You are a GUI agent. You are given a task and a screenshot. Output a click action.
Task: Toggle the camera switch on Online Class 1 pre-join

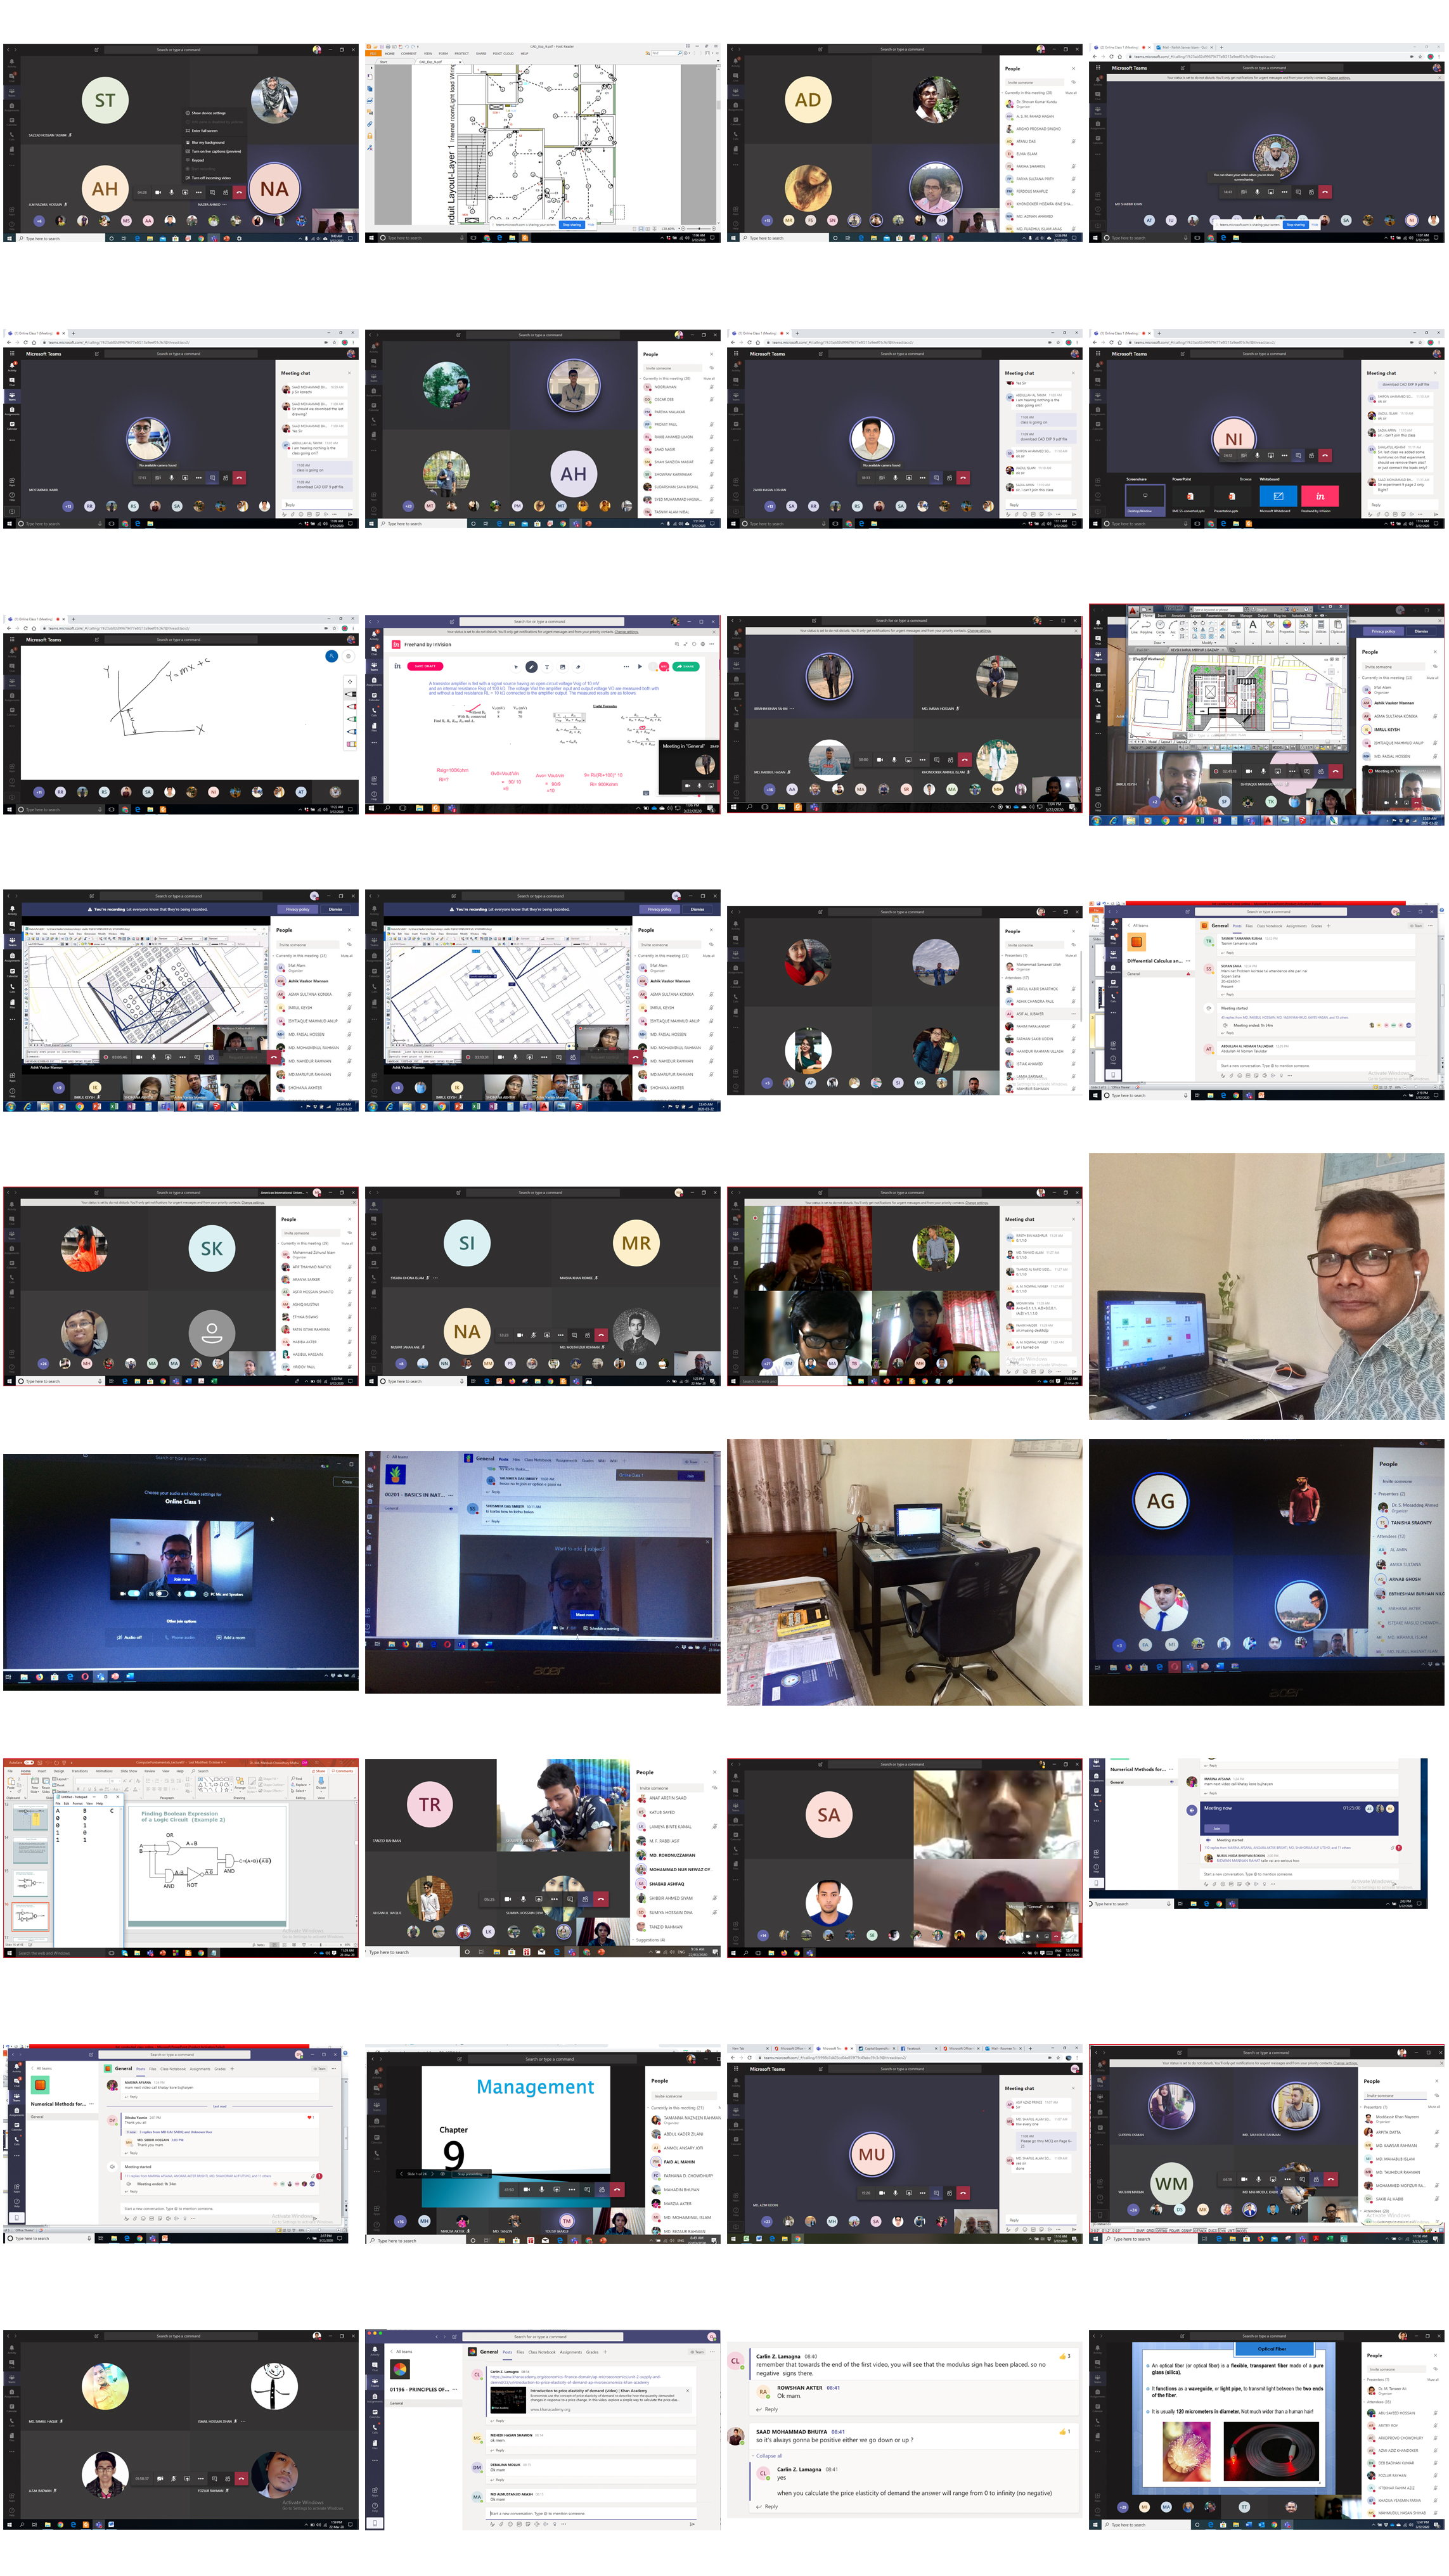(134, 1594)
